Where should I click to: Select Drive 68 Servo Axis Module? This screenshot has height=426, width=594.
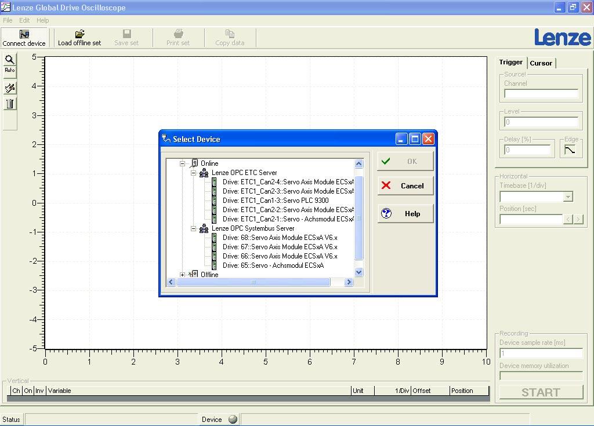tap(280, 238)
